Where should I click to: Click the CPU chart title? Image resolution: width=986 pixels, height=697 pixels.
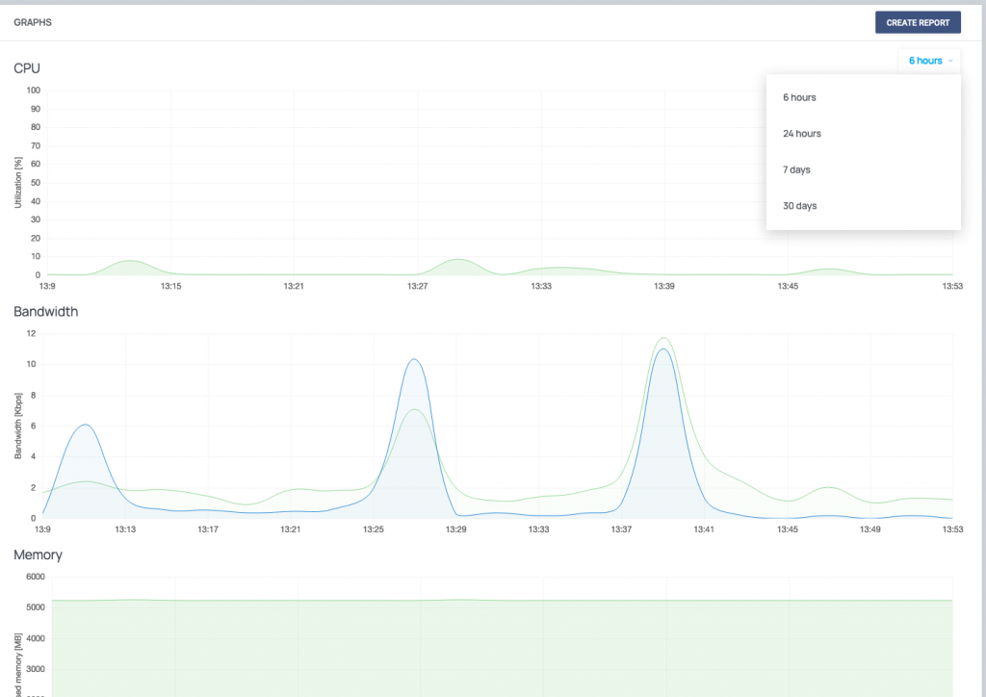pyautogui.click(x=27, y=68)
